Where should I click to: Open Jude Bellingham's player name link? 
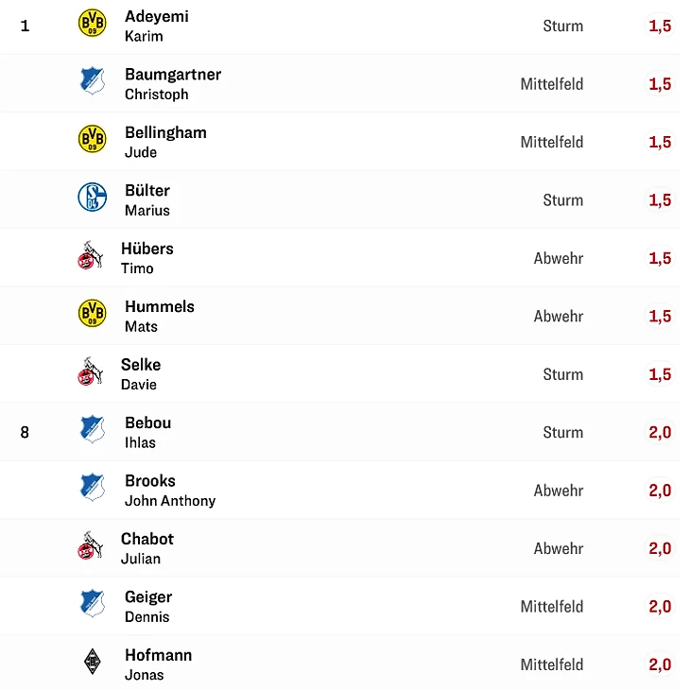[166, 142]
